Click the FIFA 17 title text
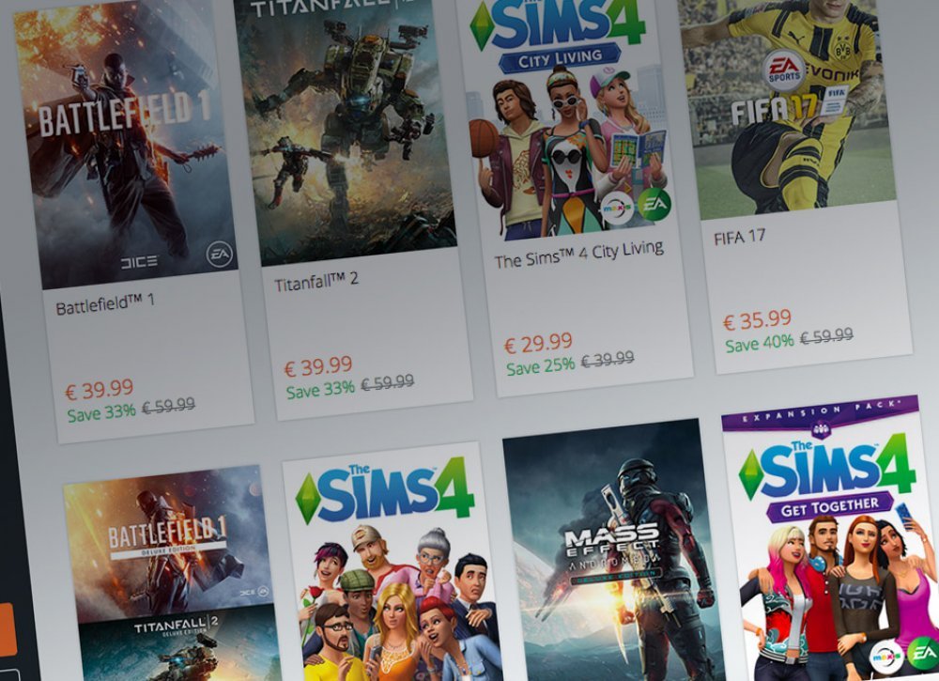Viewport: 939px width, 681px height. (x=740, y=238)
